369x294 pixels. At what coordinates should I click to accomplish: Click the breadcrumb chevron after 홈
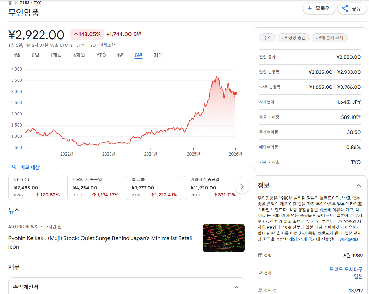click(16, 3)
